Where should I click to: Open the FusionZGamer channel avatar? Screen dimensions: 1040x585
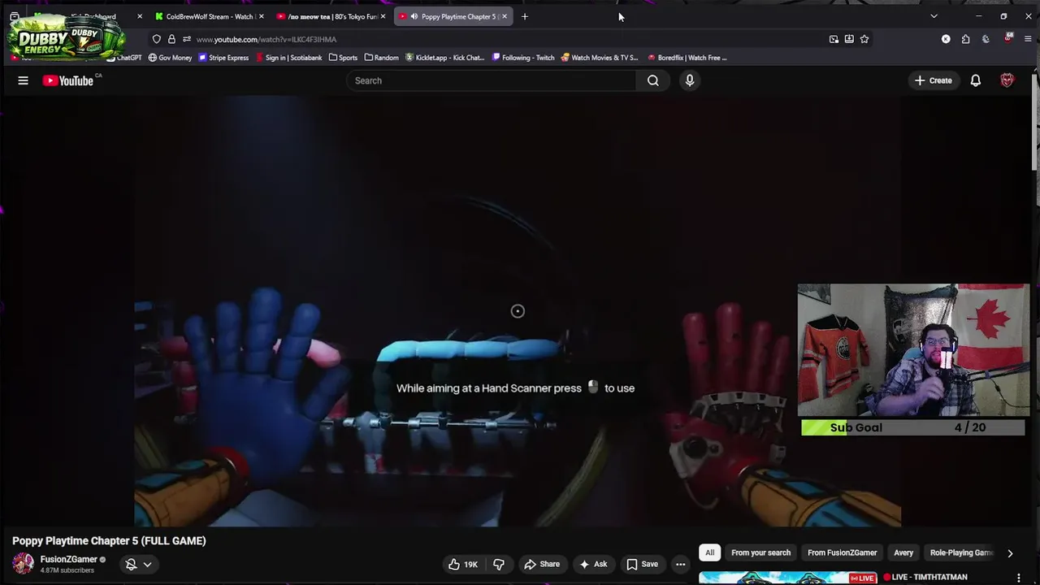(23, 563)
